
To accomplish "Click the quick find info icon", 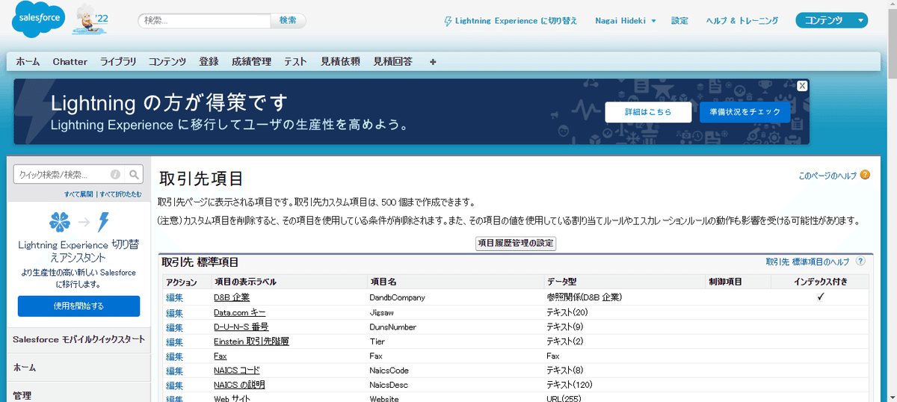I will click(116, 175).
